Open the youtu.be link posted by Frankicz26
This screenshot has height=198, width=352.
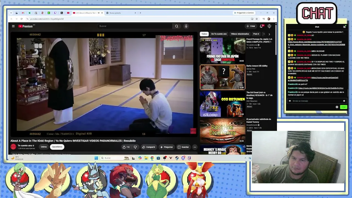point(321,88)
